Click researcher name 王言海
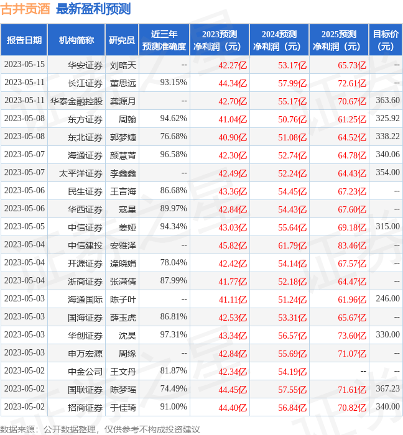The image size is (403, 435). click(x=123, y=191)
